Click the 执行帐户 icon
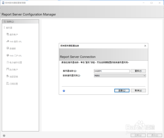Screen dimensions: 164x138 tap(8, 69)
